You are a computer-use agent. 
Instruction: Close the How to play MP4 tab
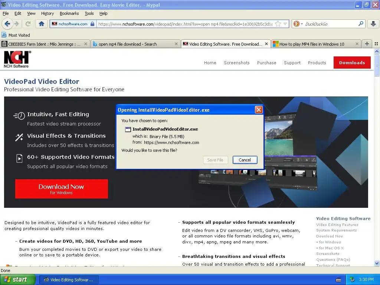point(357,44)
